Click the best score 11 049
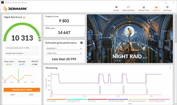Screen dimensions: 177x105 pos(34,64)
